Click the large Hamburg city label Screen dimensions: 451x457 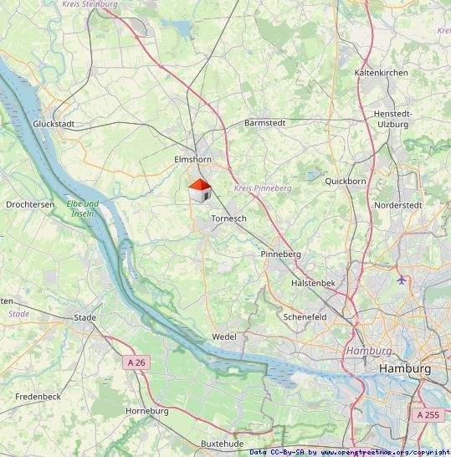coord(405,368)
